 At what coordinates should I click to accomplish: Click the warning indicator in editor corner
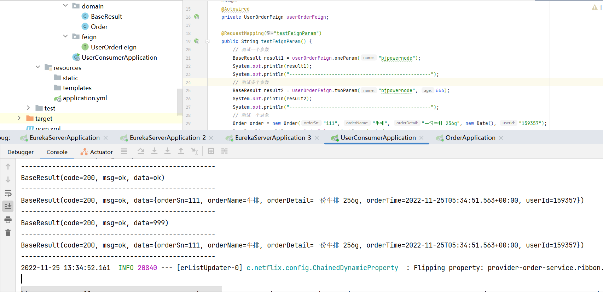point(595,7)
